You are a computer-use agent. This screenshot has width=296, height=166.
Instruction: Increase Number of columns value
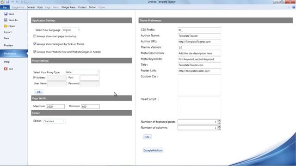coord(219,127)
